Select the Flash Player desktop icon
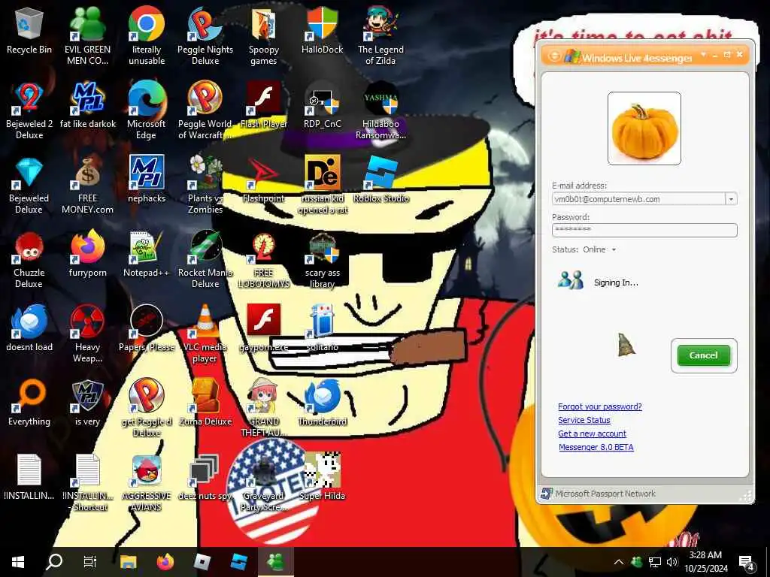This screenshot has width=770, height=577. tap(264, 106)
